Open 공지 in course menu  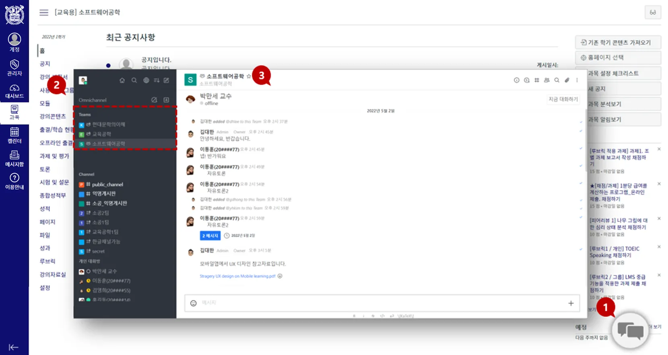(x=45, y=64)
